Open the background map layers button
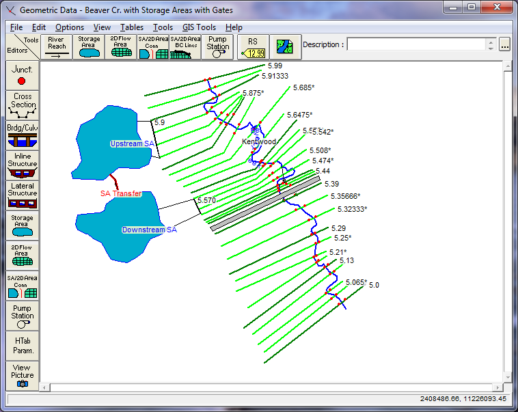 click(x=284, y=47)
